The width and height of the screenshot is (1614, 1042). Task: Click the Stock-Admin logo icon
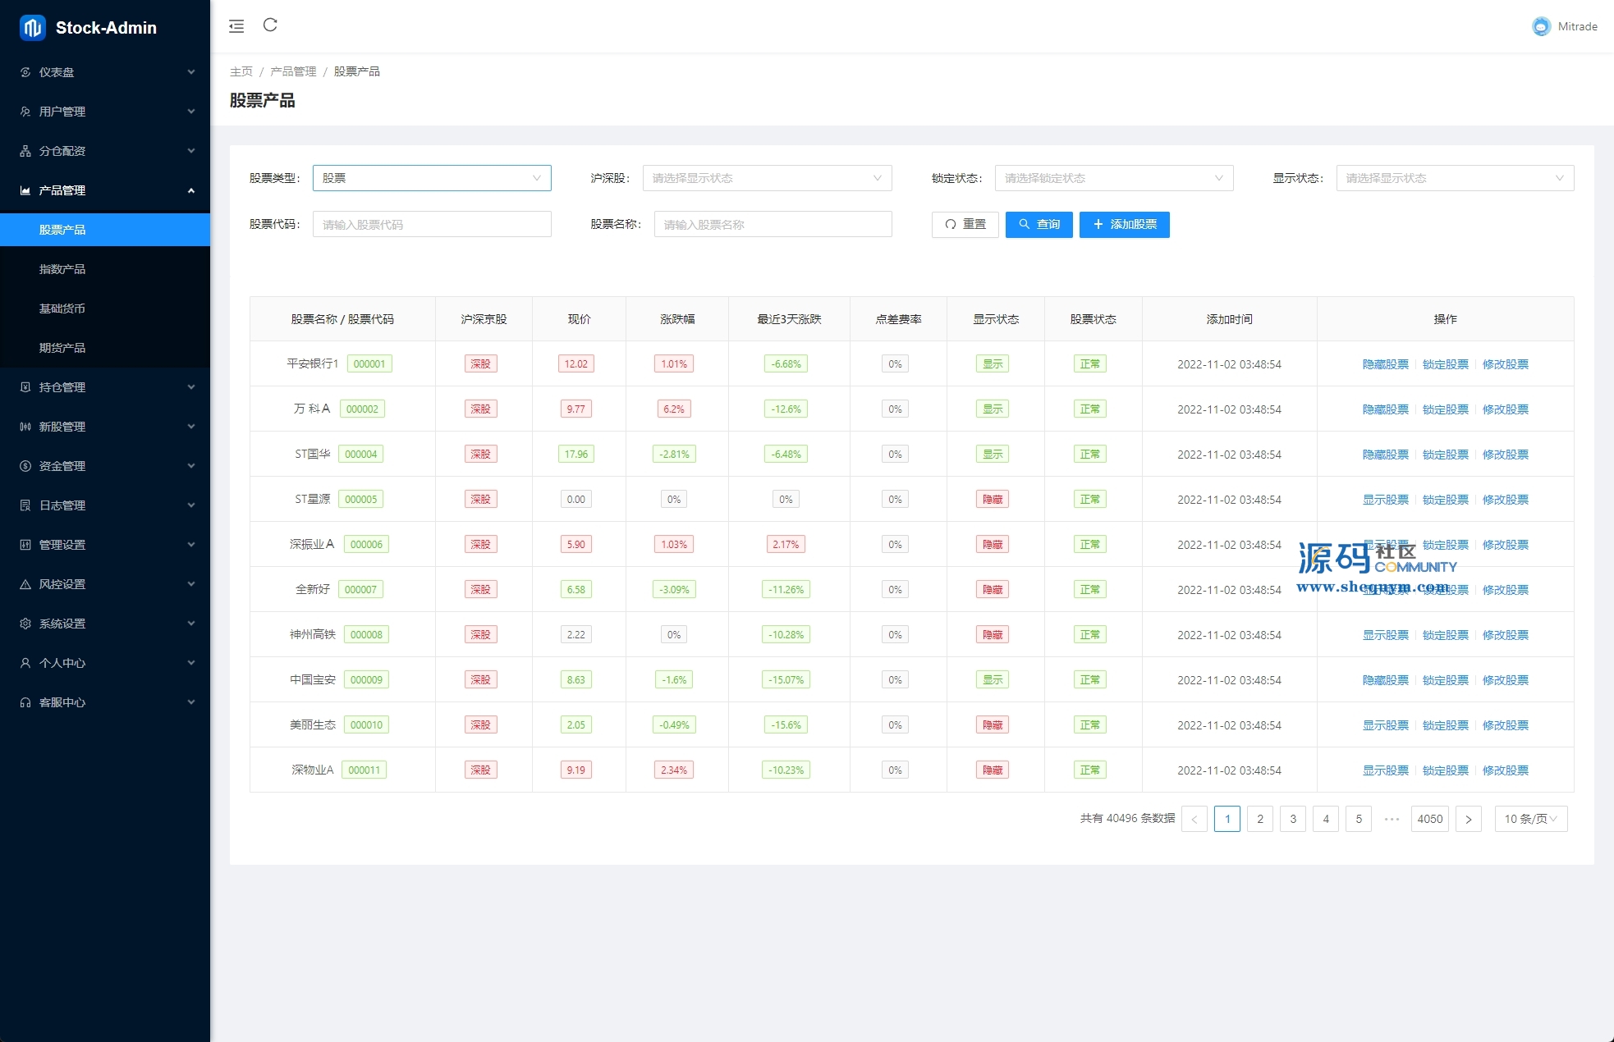click(32, 28)
